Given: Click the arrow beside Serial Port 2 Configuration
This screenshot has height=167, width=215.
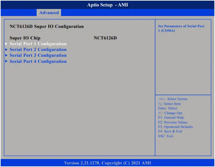Looking at the screenshot, I should tap(6, 49).
